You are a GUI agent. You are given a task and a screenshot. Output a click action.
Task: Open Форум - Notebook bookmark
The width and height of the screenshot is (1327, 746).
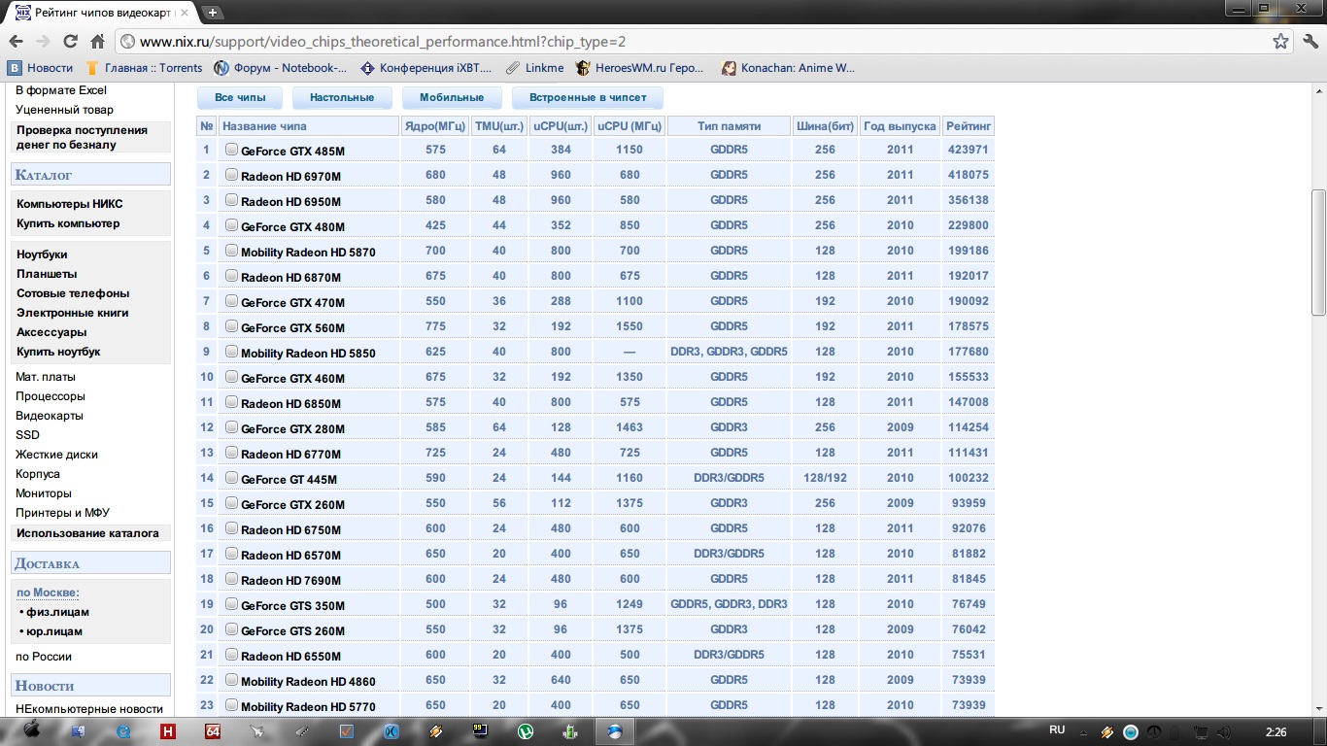click(281, 68)
